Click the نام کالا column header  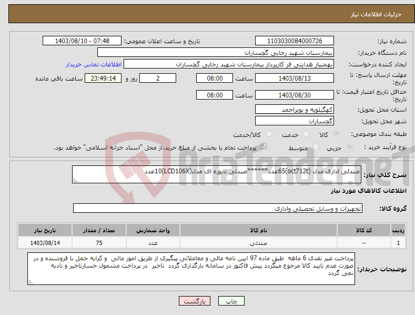258,230
